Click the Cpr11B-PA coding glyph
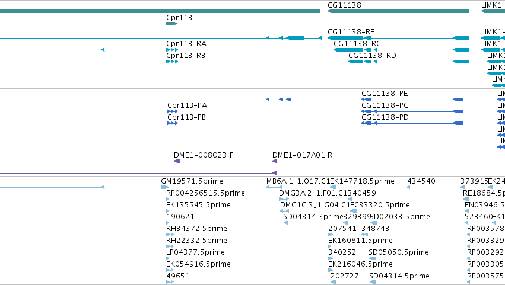This screenshot has height=285, width=505. coord(173,111)
